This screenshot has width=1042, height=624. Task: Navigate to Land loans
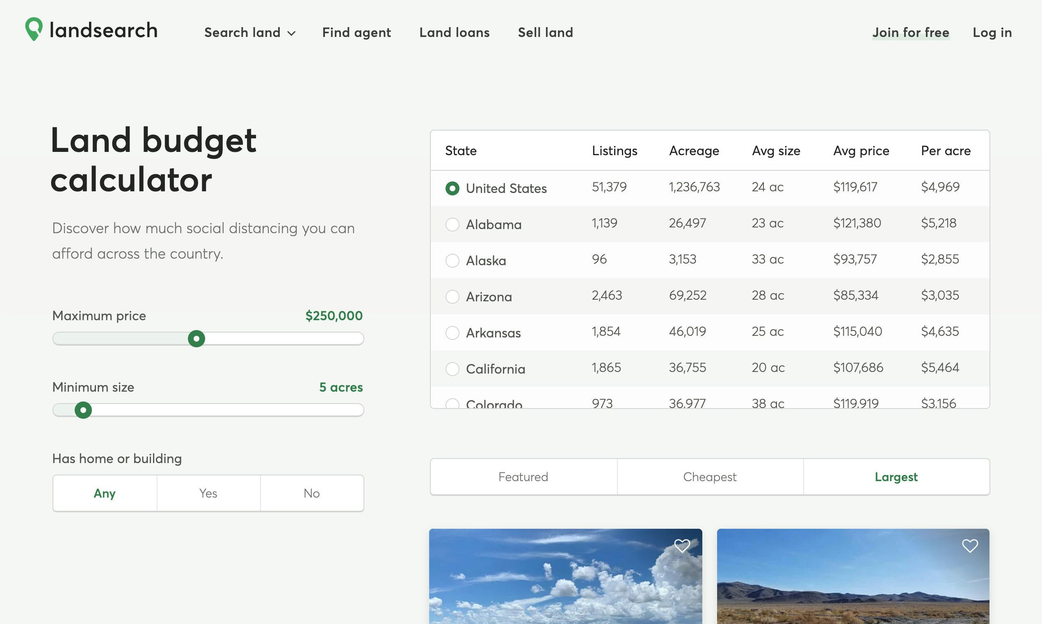(454, 32)
